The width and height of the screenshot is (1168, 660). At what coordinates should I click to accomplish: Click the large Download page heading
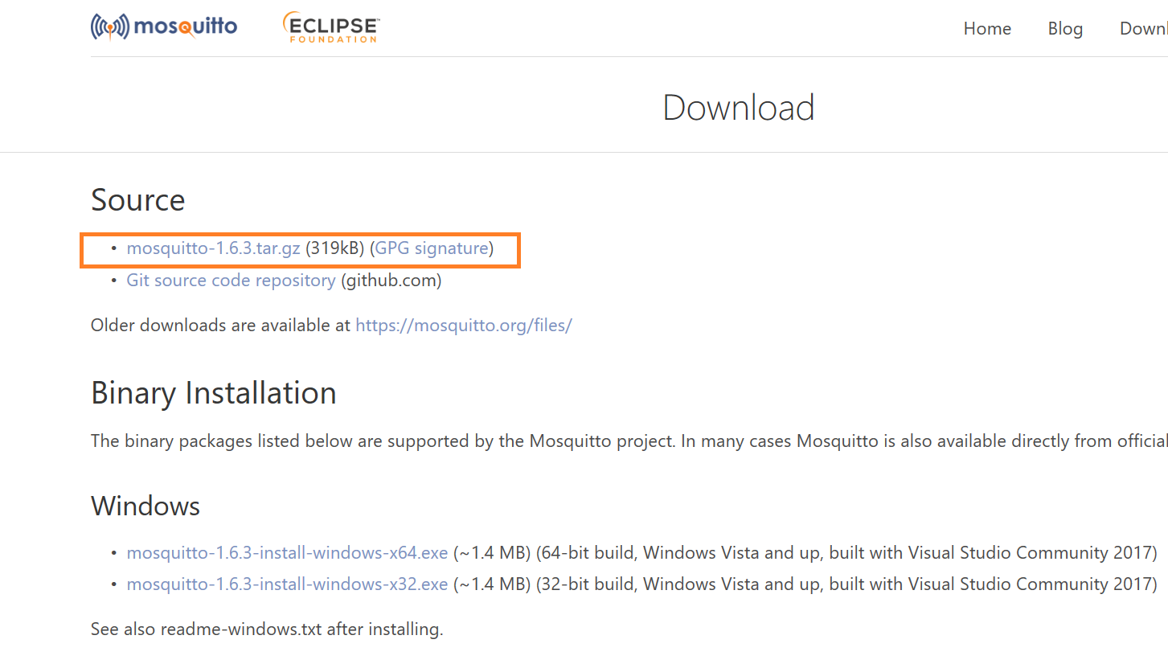[738, 108]
